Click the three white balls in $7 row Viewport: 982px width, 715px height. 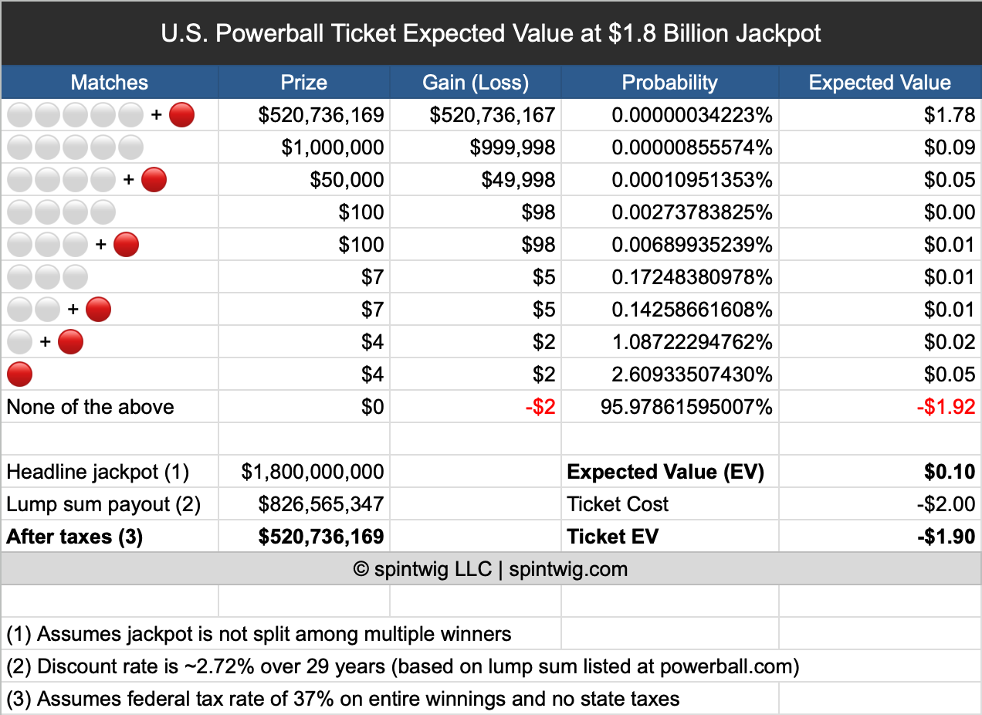[x=47, y=277]
